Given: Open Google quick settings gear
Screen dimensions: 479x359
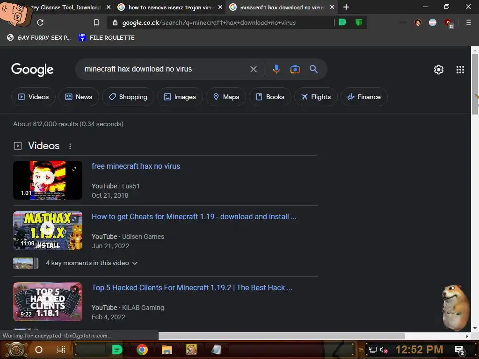Looking at the screenshot, I should (x=439, y=70).
